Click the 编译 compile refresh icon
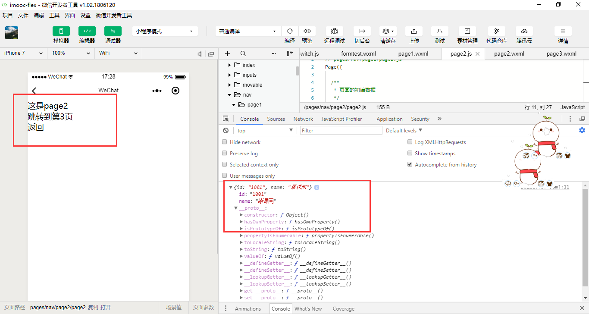This screenshot has height=314, width=589. point(290,31)
